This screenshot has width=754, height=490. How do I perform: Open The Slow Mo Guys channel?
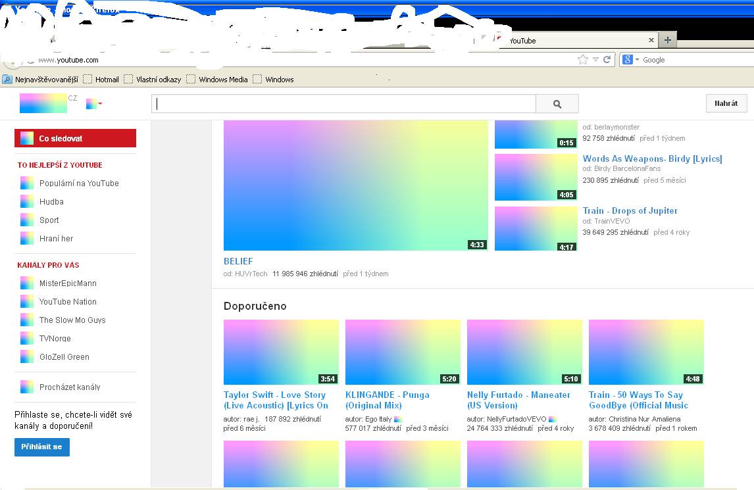pos(72,320)
